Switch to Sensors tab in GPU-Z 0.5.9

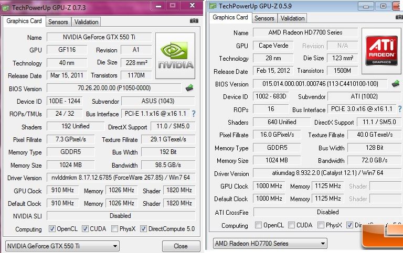coord(264,18)
